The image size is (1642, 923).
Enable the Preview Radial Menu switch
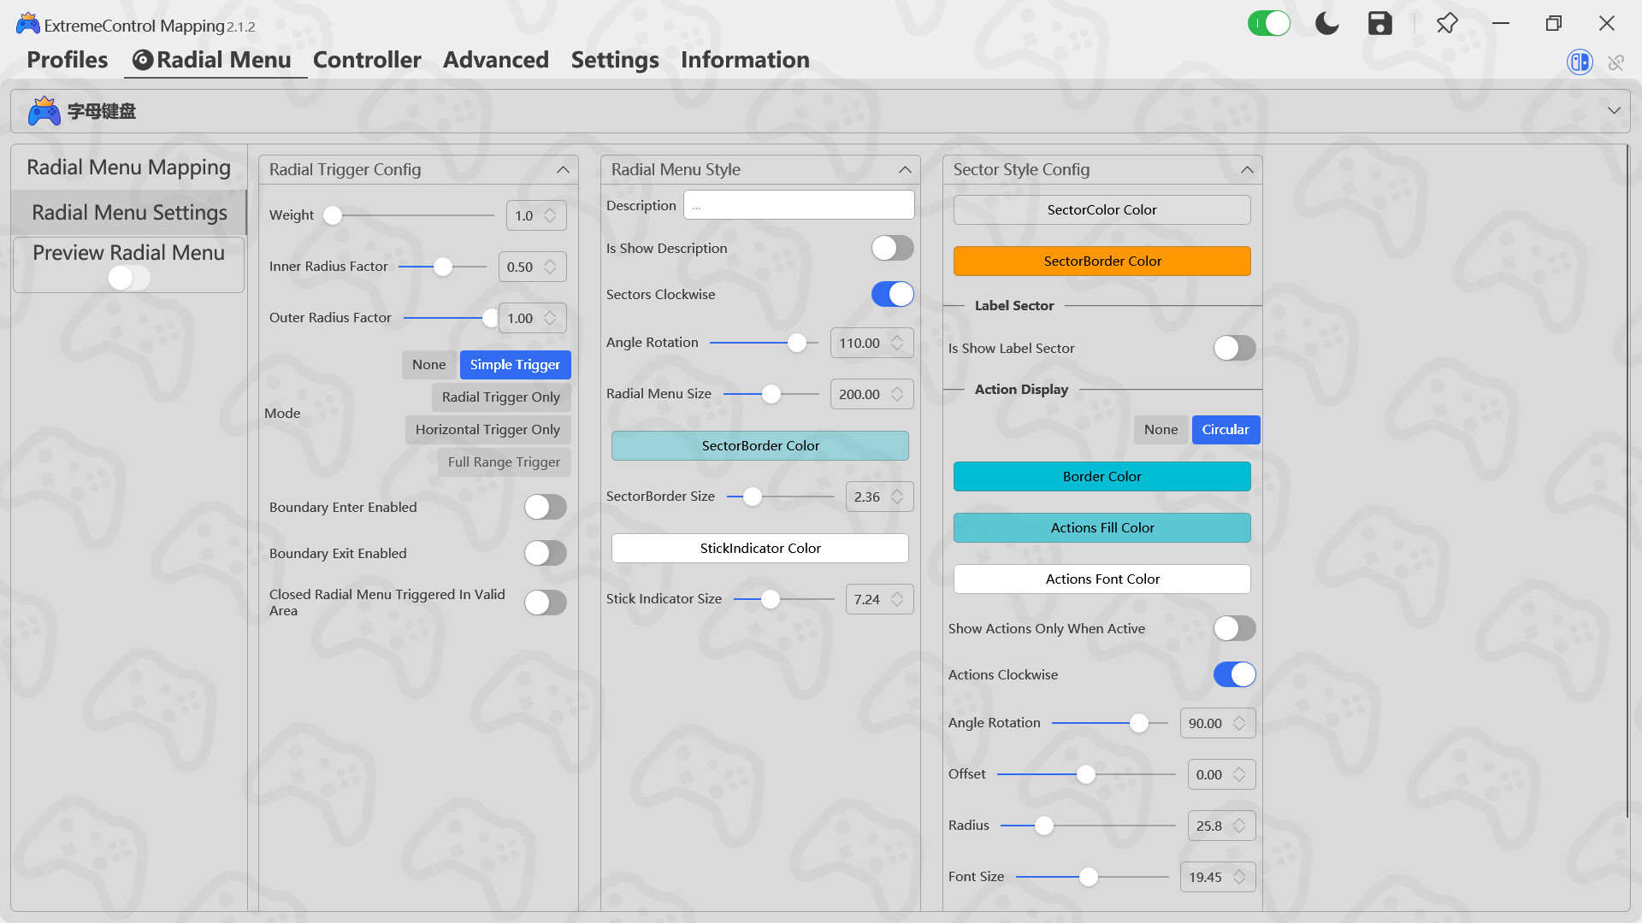(128, 278)
